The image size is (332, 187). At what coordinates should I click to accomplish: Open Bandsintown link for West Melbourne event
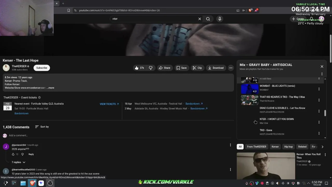tap(194, 104)
